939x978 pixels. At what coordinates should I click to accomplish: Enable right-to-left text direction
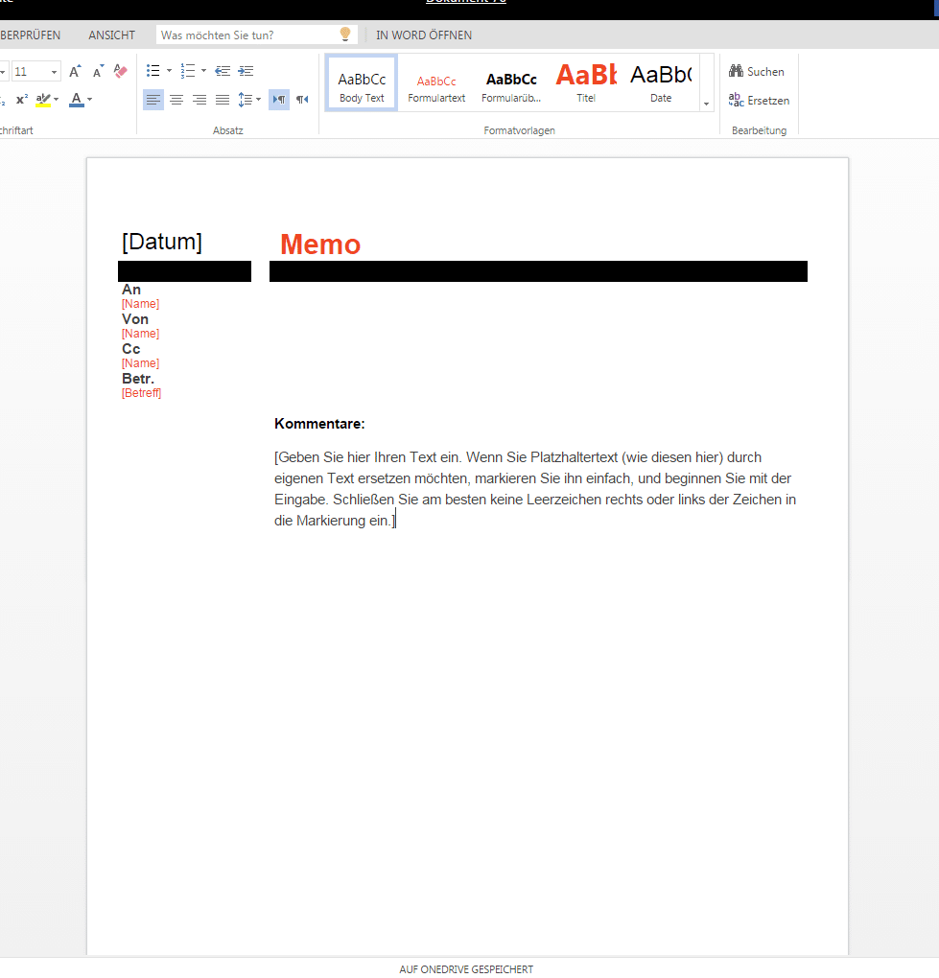pos(302,100)
